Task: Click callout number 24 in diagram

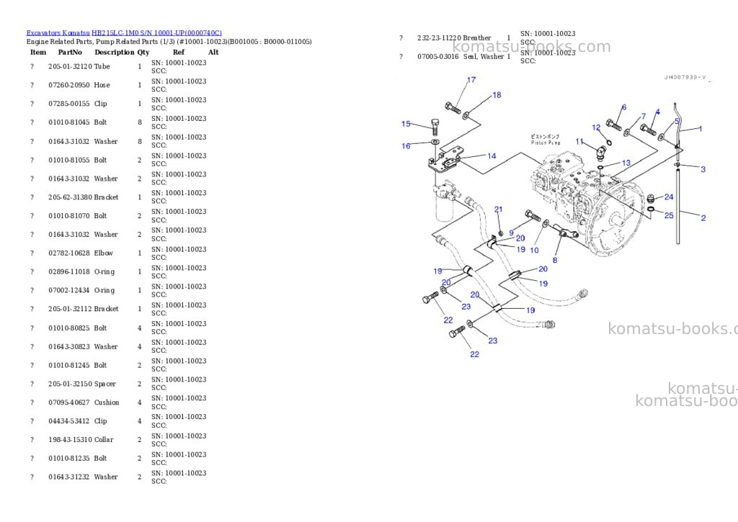Action: [x=669, y=197]
